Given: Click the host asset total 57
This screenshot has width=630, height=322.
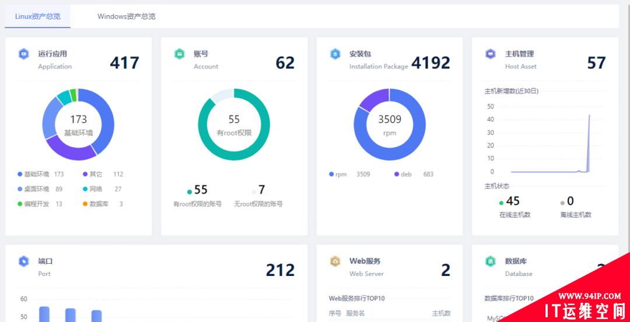Looking at the screenshot, I should (x=596, y=63).
